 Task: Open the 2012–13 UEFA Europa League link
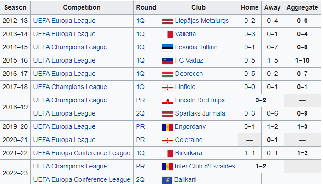64,21
